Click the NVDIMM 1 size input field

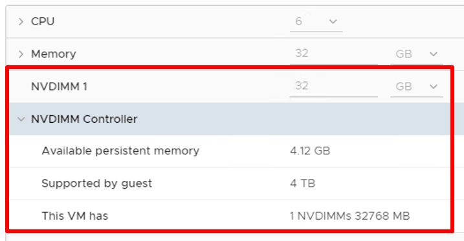click(x=333, y=86)
